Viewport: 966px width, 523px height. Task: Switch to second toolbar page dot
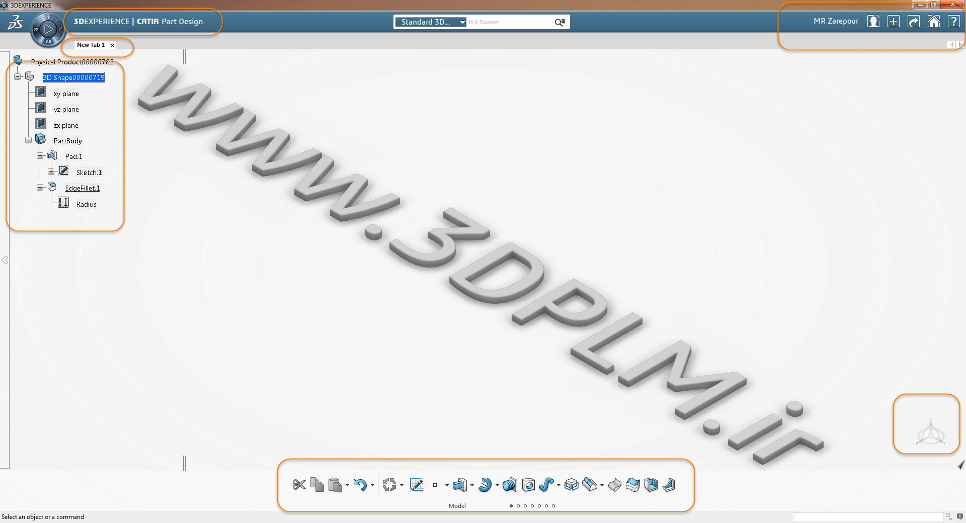(518, 506)
